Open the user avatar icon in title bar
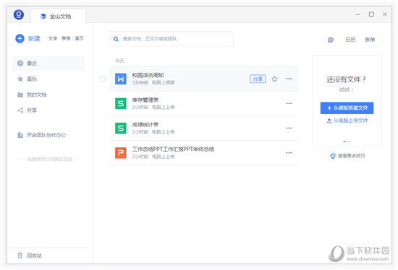This screenshot has width=398, height=270. click(19, 14)
